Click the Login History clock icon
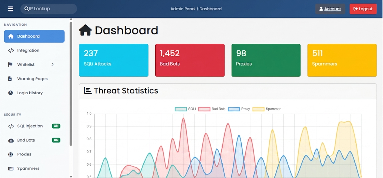Image resolution: width=383 pixels, height=178 pixels. [10, 93]
